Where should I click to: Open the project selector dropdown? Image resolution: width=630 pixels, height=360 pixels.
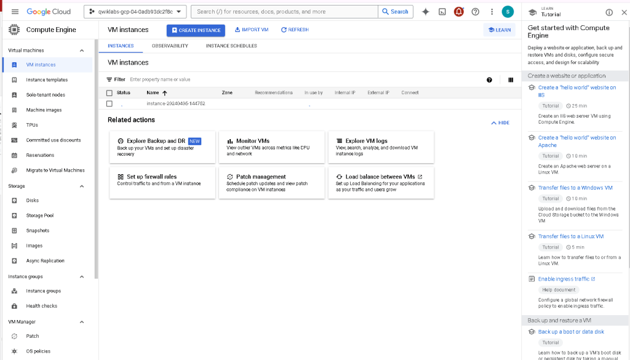tap(135, 12)
